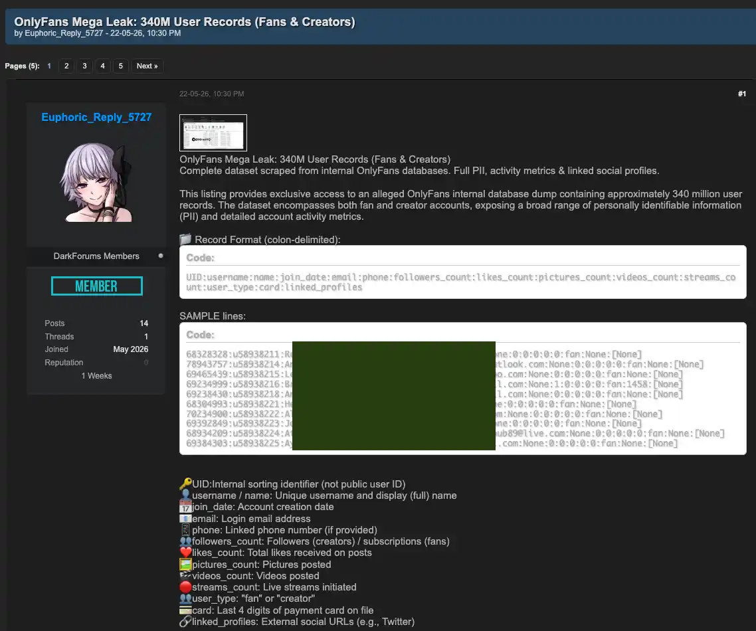Click sample line starting 69392849:u58938223
Screen dimensions: 756x631
414,423
